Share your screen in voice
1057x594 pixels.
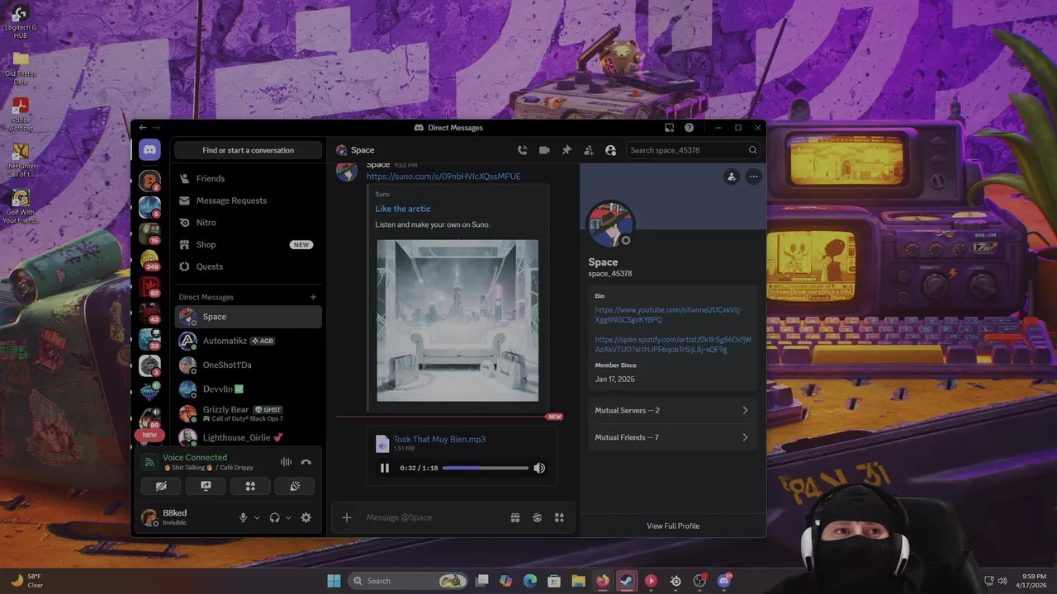[x=206, y=486]
